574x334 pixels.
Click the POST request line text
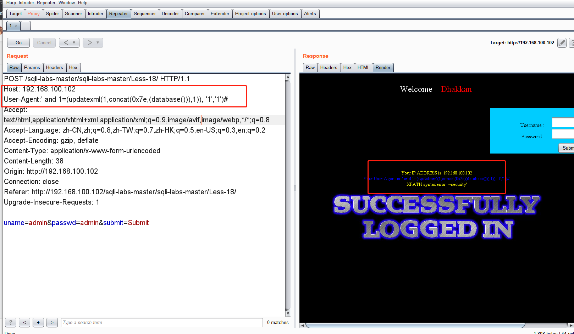pyautogui.click(x=97, y=79)
